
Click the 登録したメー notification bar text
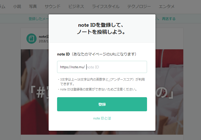pyautogui.click(x=39, y=19)
